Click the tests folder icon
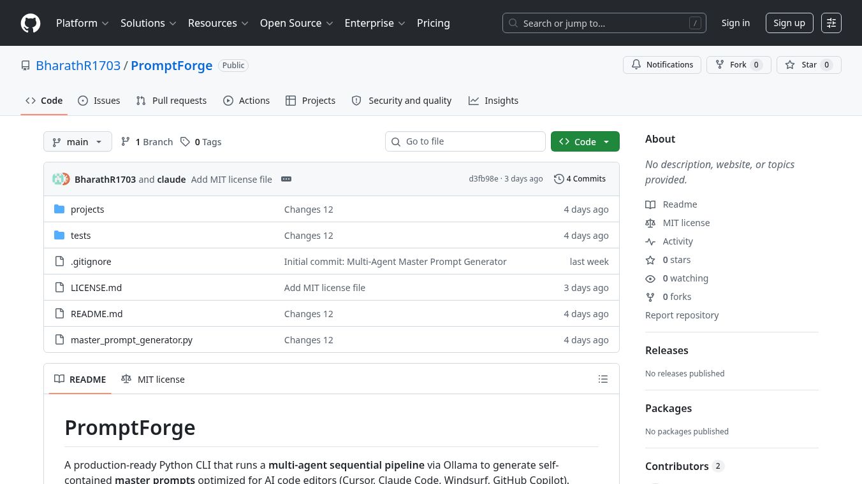Viewport: 862px width, 484px height. (59, 236)
